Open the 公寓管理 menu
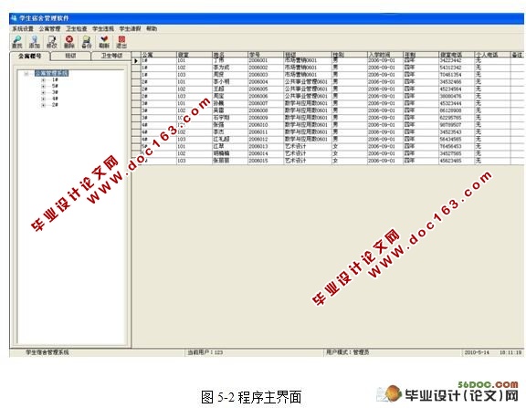This screenshot has height=408, width=526. (x=49, y=29)
